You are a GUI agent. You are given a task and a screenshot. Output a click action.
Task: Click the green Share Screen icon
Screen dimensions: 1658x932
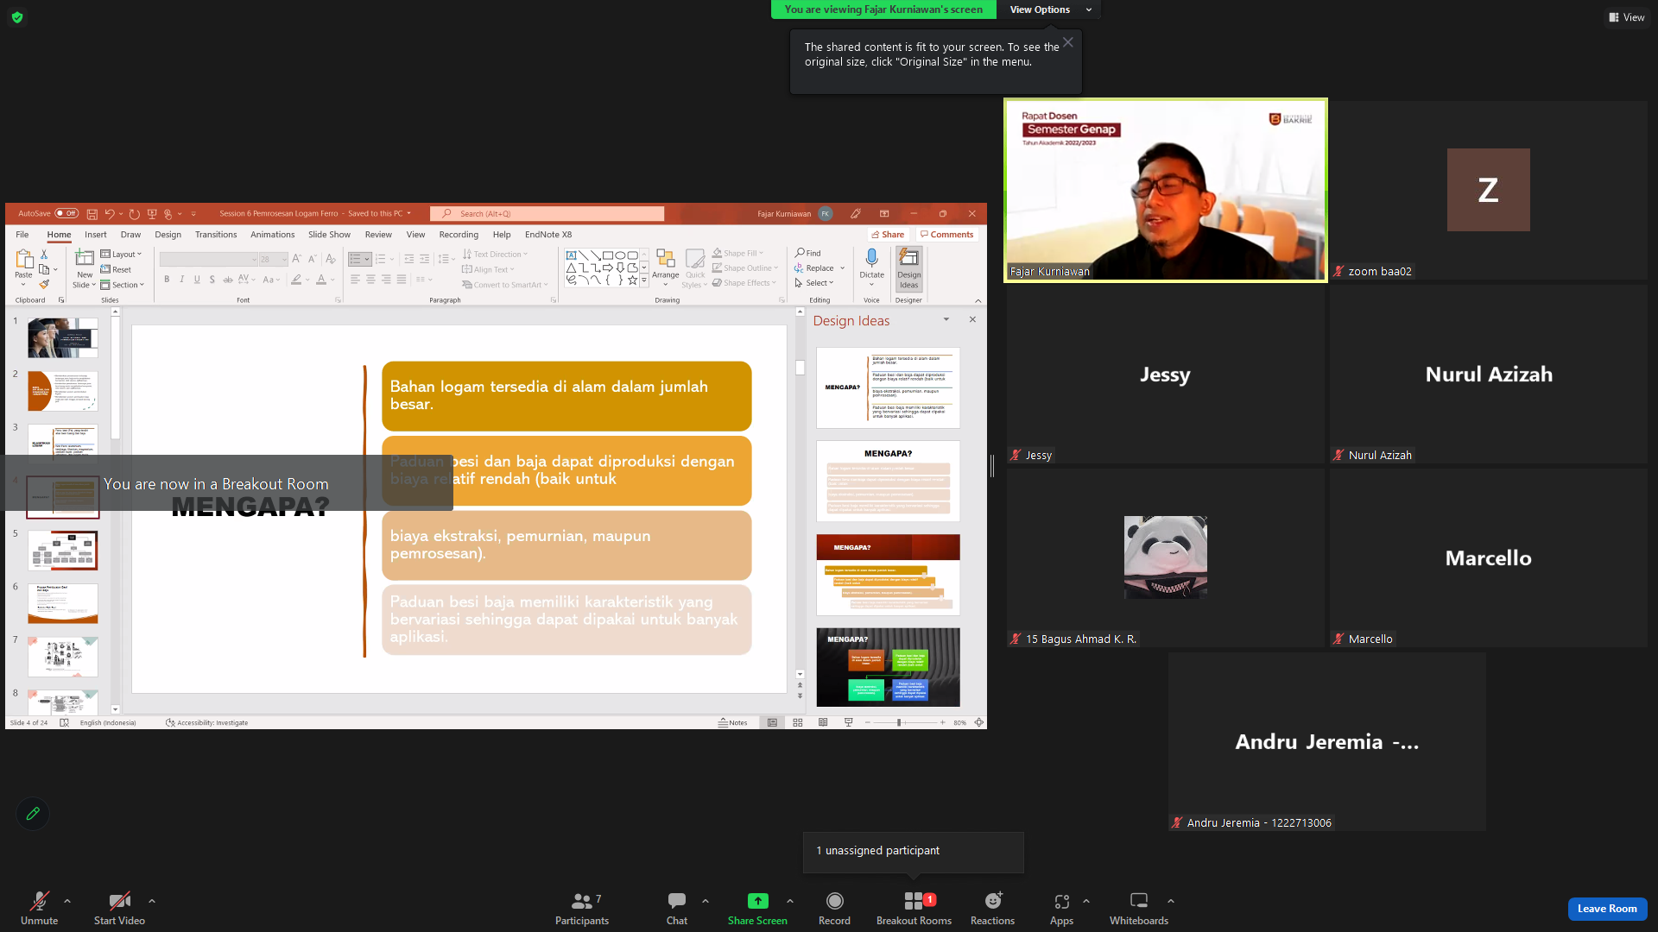(x=757, y=901)
